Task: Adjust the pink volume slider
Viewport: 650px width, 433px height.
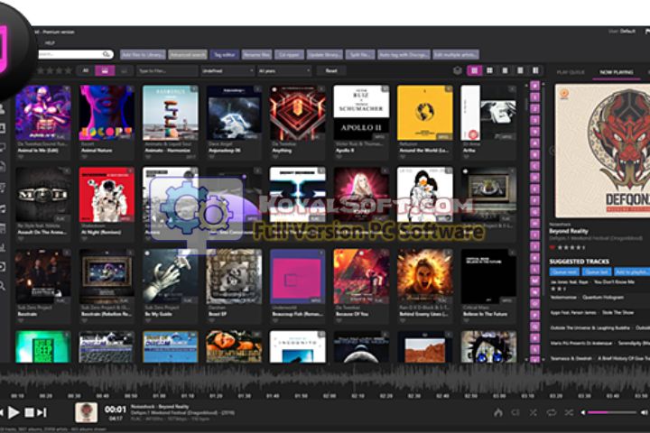Action: pyautogui.click(x=612, y=412)
